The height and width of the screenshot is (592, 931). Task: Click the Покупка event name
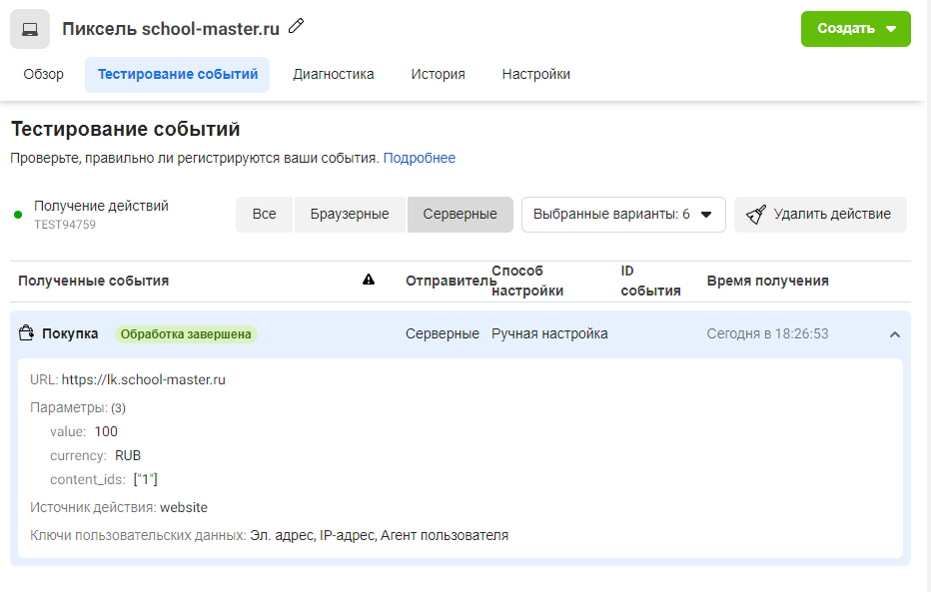[70, 333]
